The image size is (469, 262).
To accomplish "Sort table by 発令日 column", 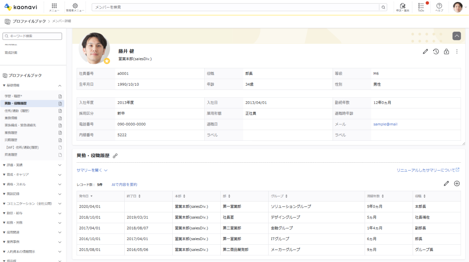I will coord(86,196).
